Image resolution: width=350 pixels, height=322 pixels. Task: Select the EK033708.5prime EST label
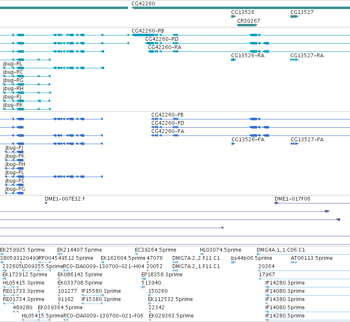(80, 283)
